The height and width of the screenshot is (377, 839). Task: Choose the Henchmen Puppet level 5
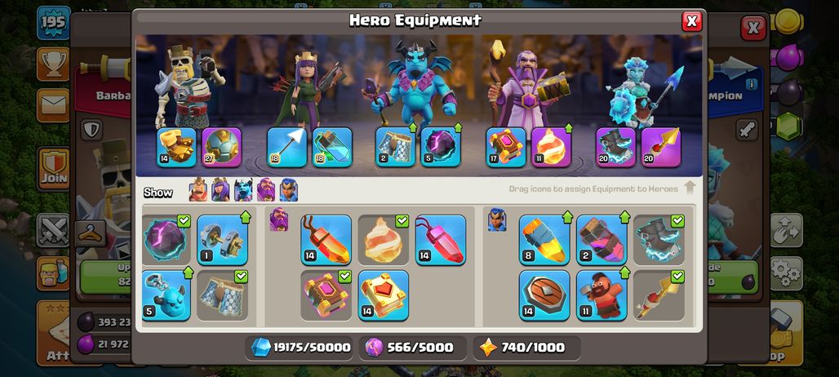166,295
